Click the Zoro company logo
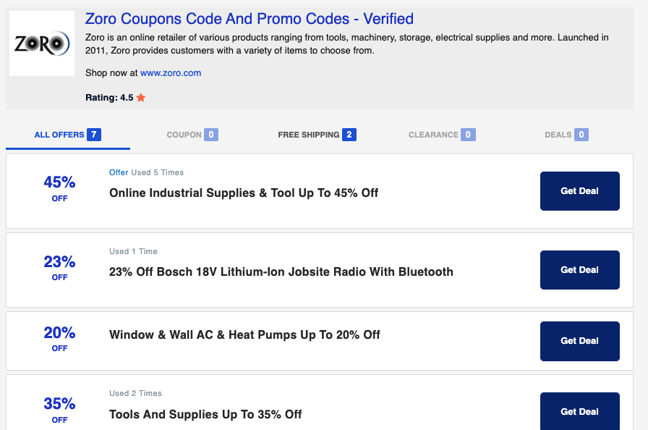 (x=41, y=43)
